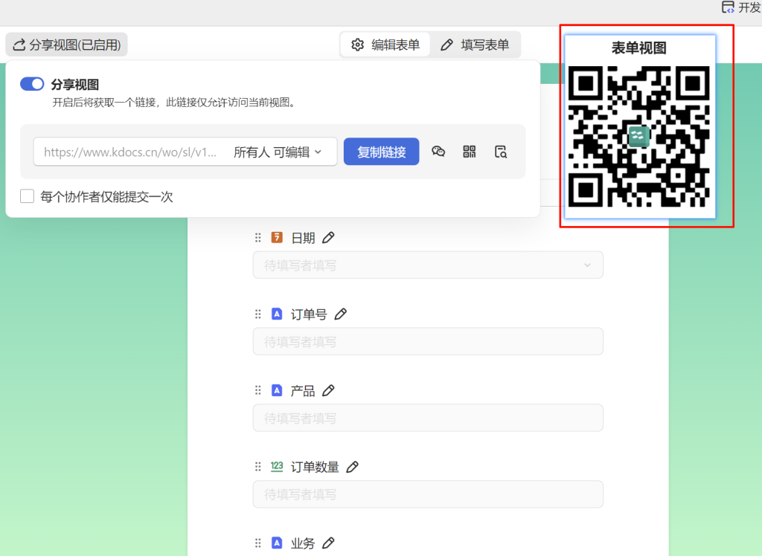Open 所有人 可编辑 permission dropdown
Image resolution: width=762 pixels, height=556 pixels.
[278, 152]
